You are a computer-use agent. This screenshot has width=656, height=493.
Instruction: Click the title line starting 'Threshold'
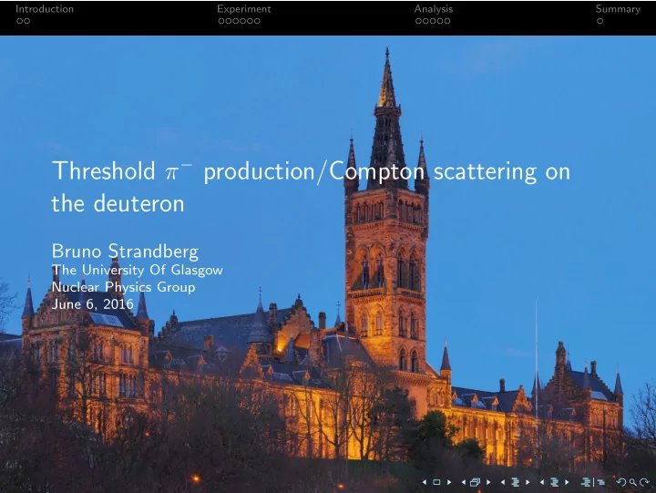311,171
